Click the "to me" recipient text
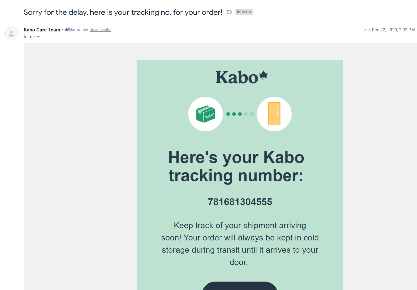This screenshot has width=417, height=290. pyautogui.click(x=29, y=37)
